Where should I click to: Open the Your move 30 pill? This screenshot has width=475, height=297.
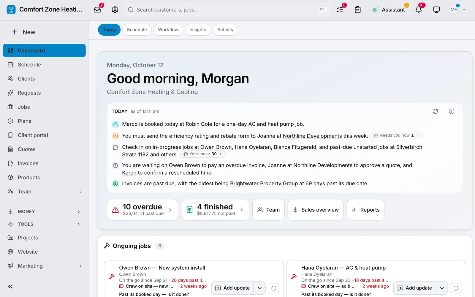[203, 154]
